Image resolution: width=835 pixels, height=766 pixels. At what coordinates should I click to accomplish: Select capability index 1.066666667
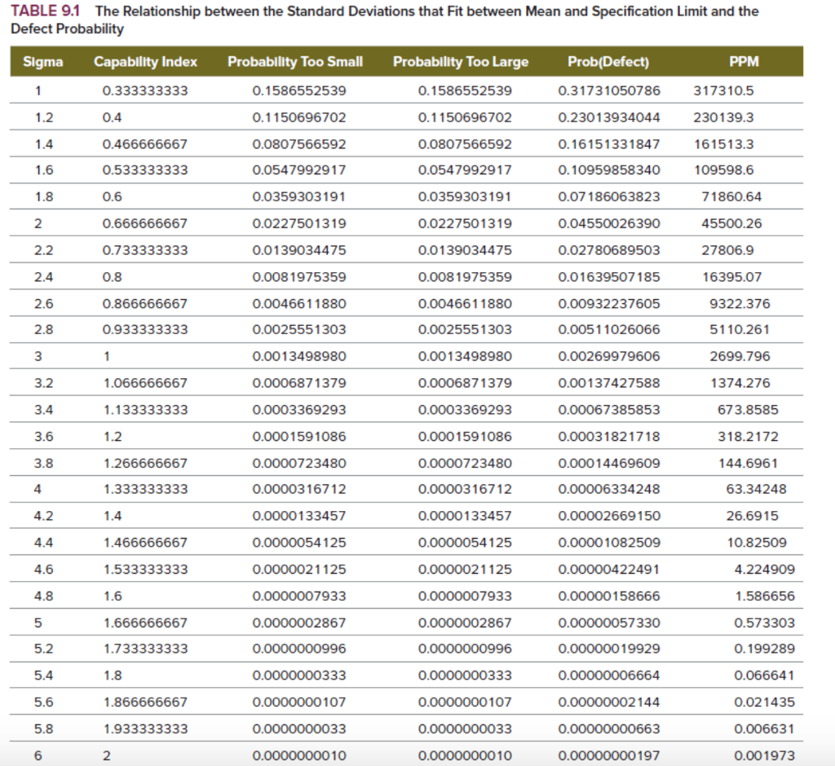(x=145, y=383)
